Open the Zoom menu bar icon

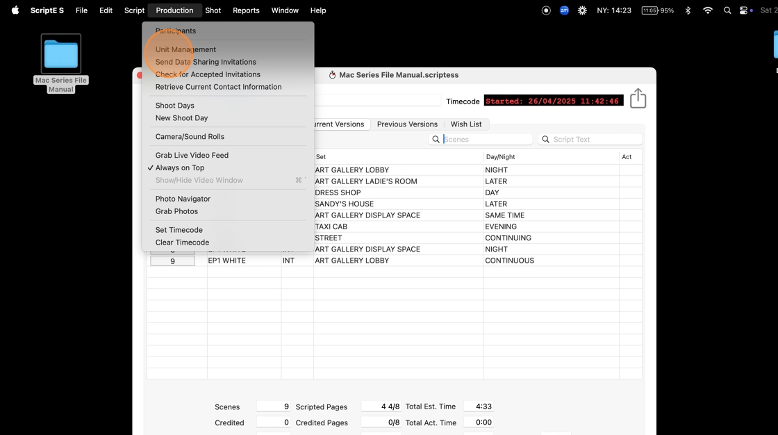click(x=564, y=10)
